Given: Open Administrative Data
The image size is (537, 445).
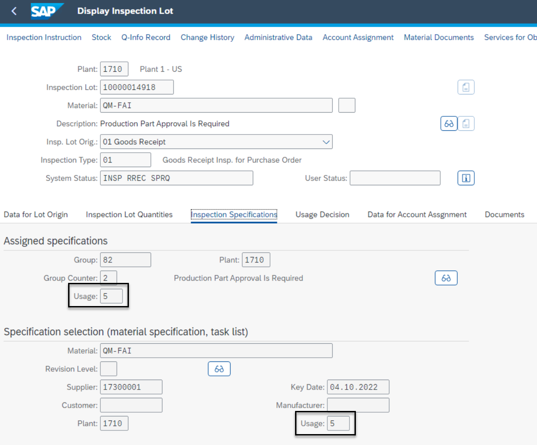Looking at the screenshot, I should pyautogui.click(x=278, y=37).
